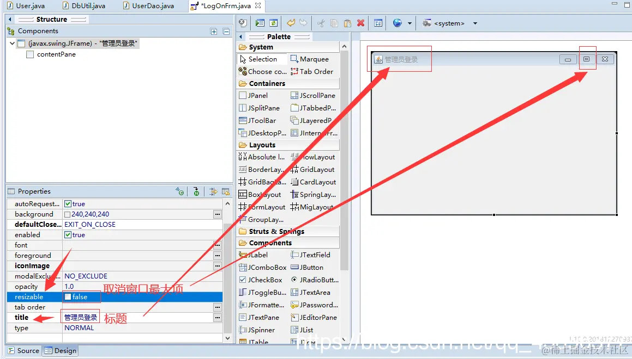This screenshot has height=359, width=632.
Task: Select JComboBox from palette
Action: point(262,267)
